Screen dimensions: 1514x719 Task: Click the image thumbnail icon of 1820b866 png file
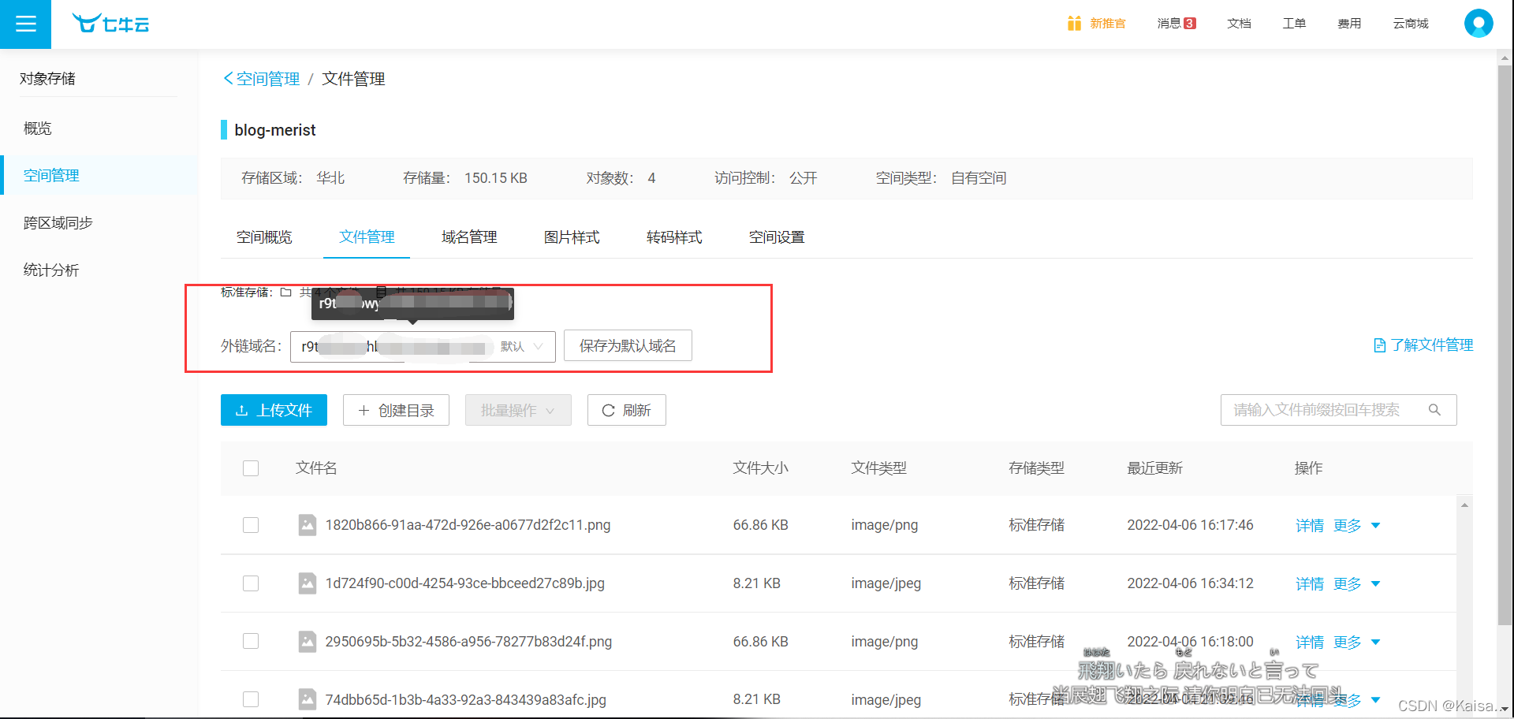tap(307, 524)
